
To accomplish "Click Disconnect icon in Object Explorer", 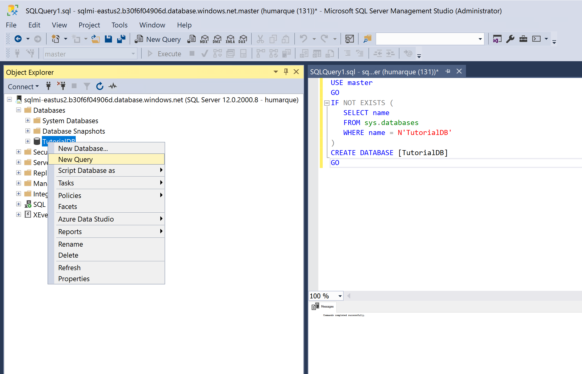I will tap(62, 86).
